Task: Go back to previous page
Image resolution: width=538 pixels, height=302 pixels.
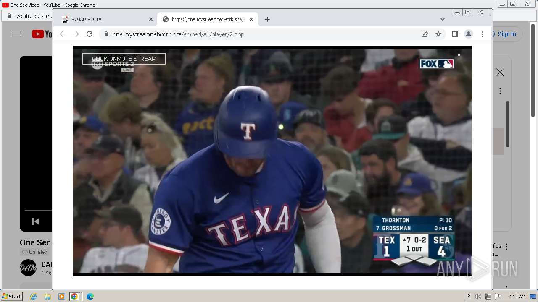Action: (x=63, y=34)
